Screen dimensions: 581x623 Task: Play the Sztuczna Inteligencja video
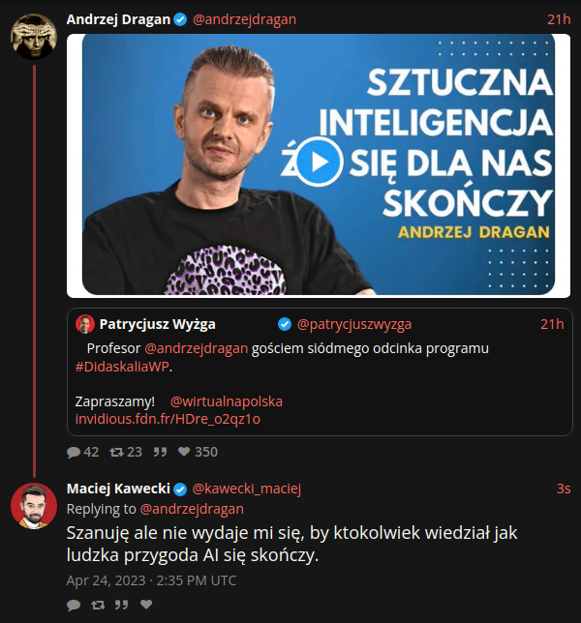[319, 162]
